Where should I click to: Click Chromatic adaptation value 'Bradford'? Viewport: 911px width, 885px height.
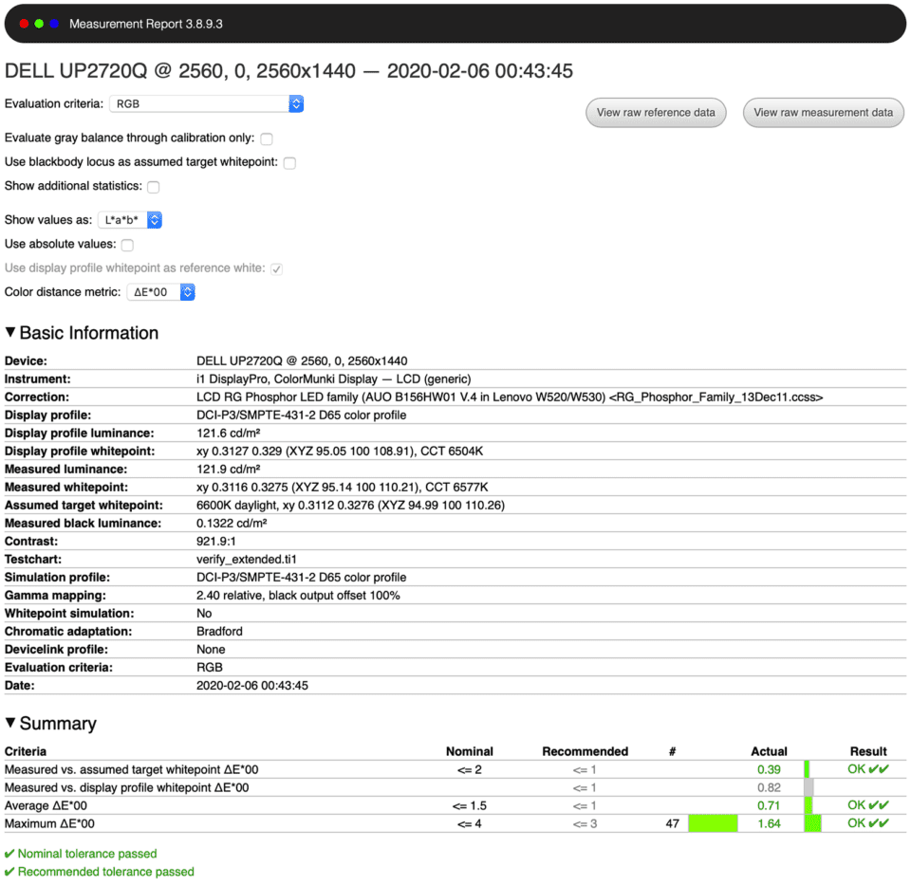[x=219, y=631]
